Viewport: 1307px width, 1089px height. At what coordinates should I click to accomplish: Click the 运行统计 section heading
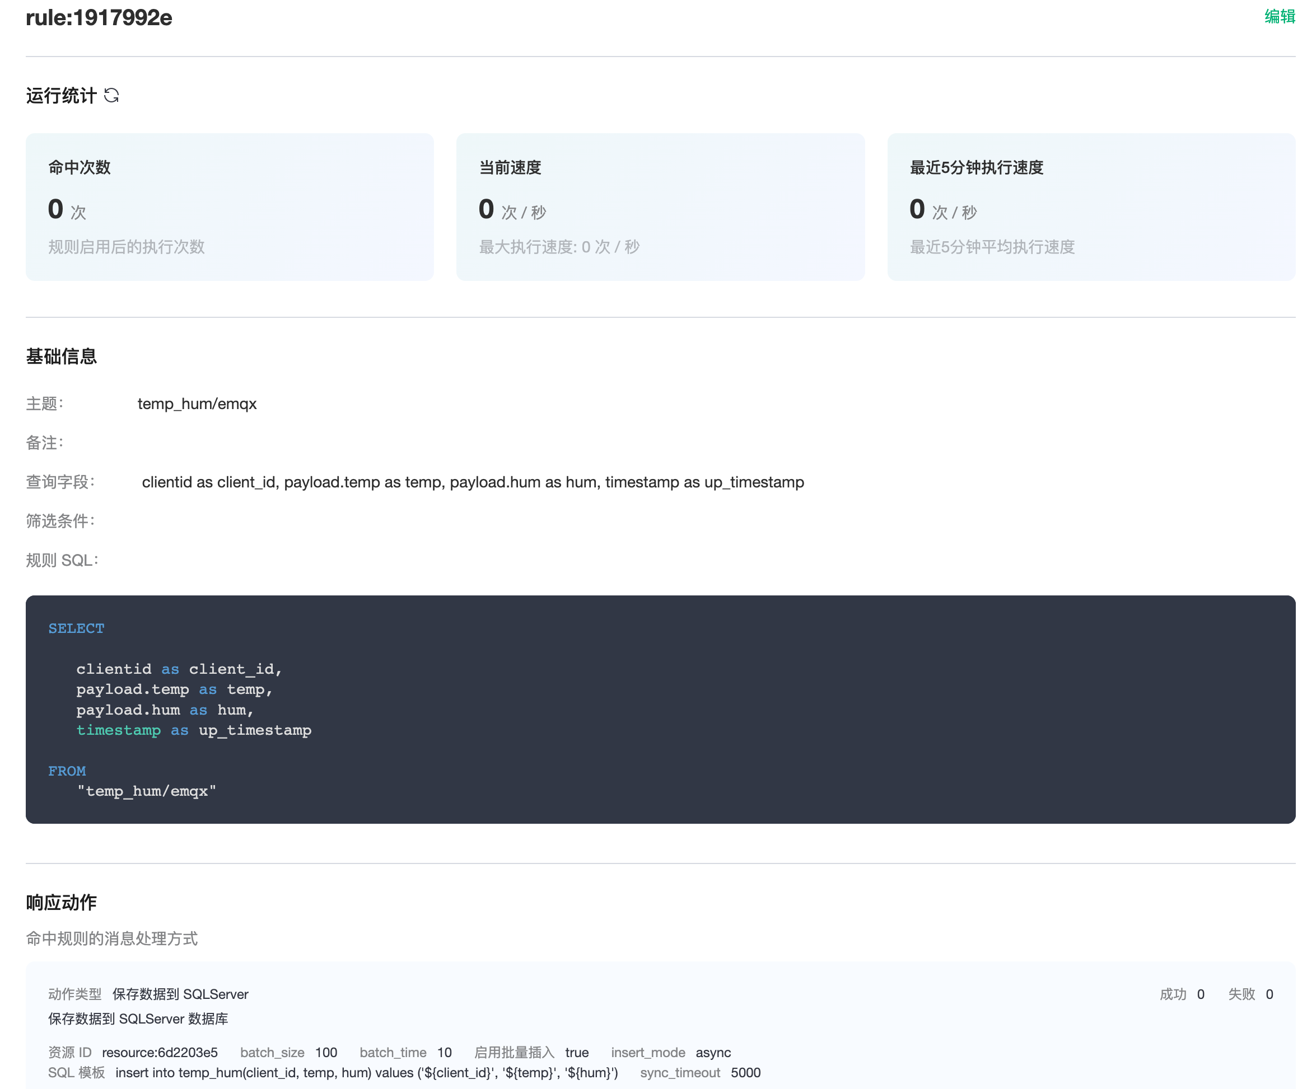pos(61,95)
